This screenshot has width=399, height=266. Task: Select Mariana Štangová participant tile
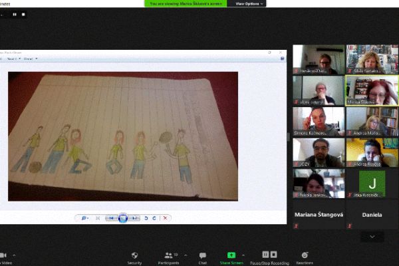point(319,215)
